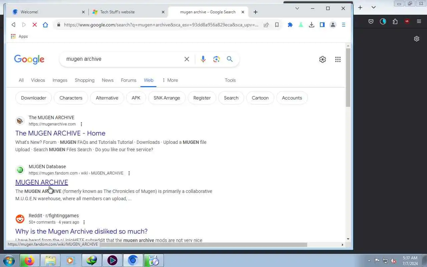427x267 pixels.
Task: Start voice search with the microphone
Action: 203,59
